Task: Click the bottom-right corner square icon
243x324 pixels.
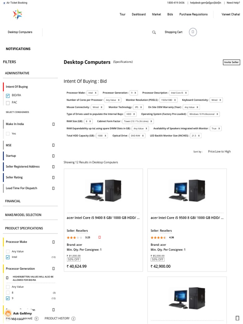Action: [x=237, y=318]
